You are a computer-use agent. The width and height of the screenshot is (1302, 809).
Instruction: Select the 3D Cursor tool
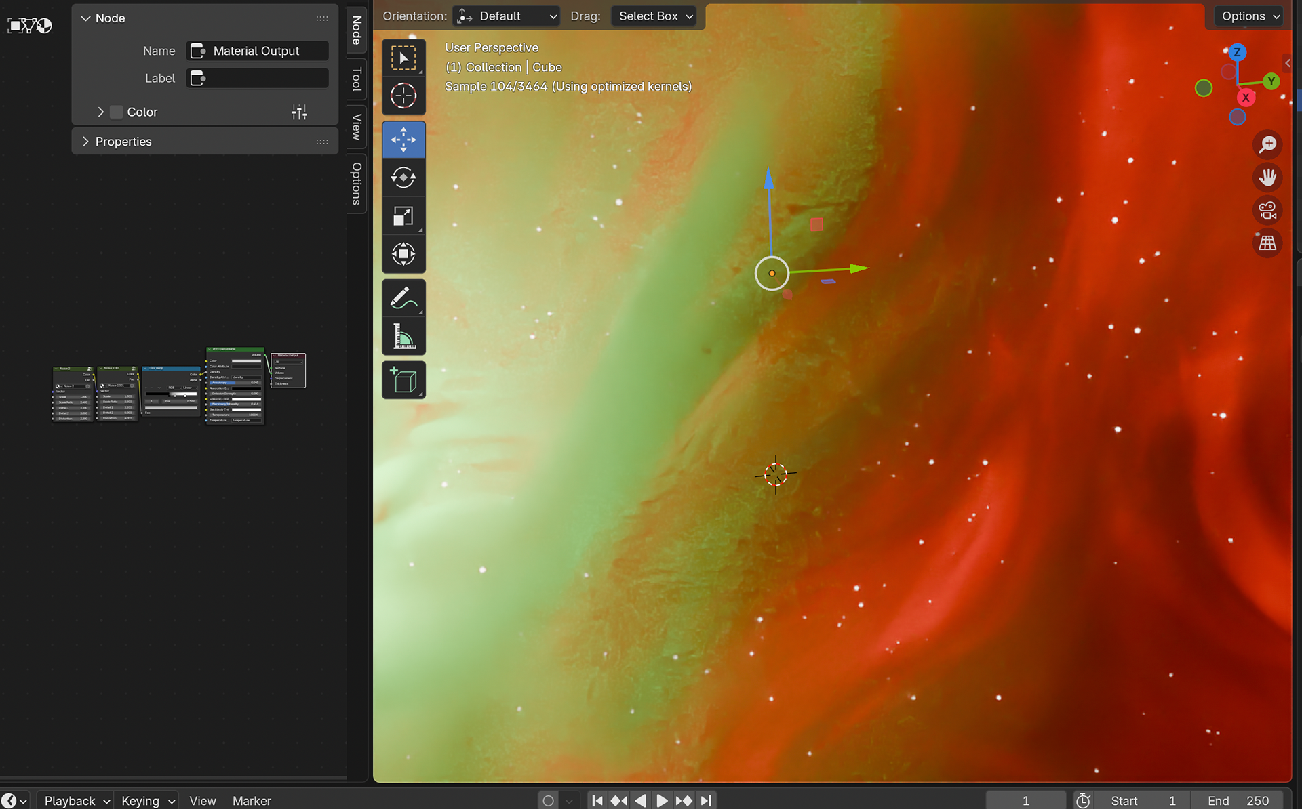click(403, 96)
